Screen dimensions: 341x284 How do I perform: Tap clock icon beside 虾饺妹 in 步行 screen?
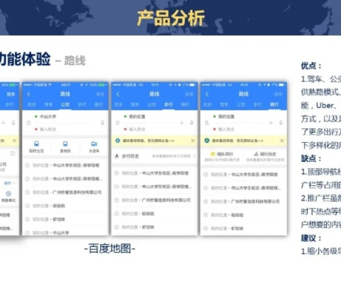click(117, 227)
